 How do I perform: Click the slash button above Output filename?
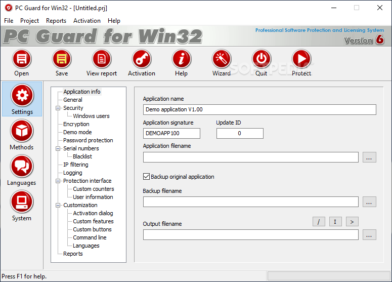click(x=319, y=222)
